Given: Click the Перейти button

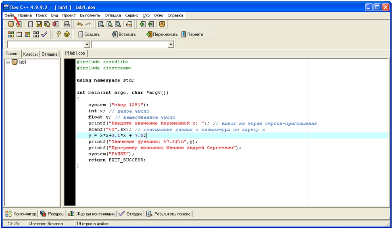Looking at the screenshot, I should click(192, 35).
